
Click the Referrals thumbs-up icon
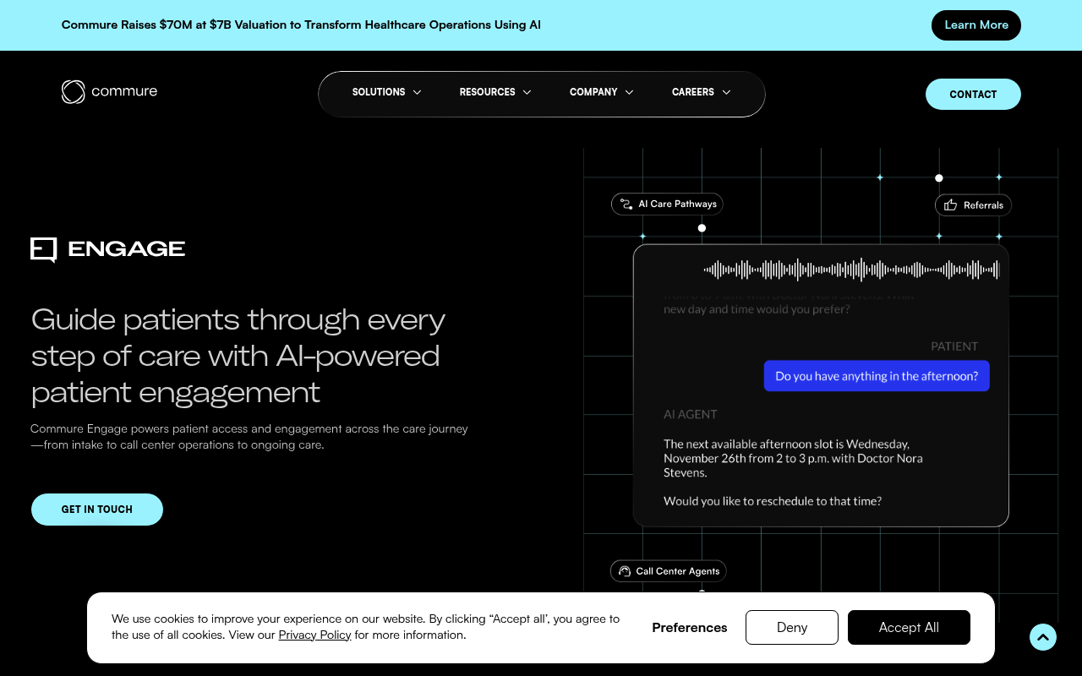[x=951, y=204]
